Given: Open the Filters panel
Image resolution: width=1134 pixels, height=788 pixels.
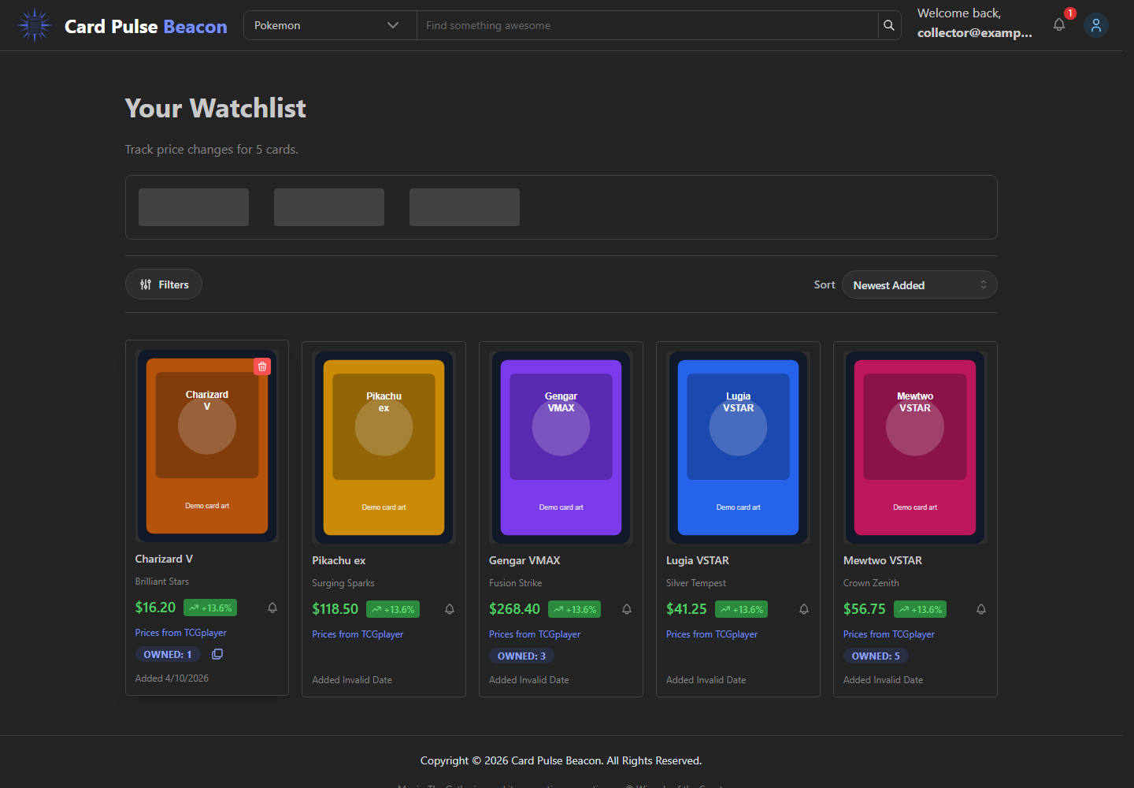Looking at the screenshot, I should [x=164, y=284].
